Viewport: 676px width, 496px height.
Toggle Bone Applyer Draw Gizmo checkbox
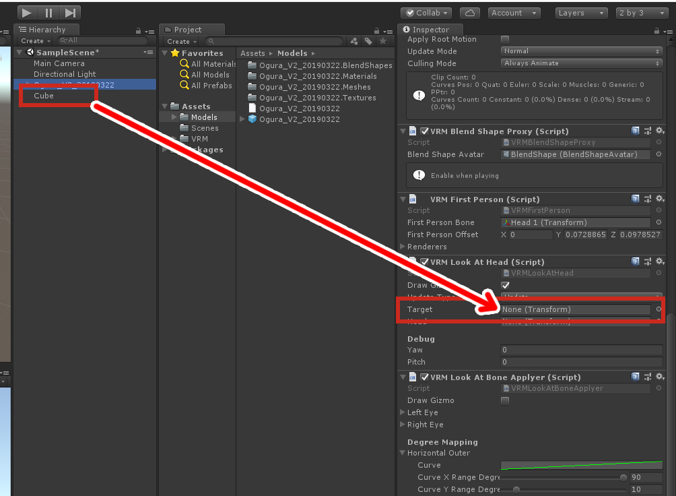[505, 400]
